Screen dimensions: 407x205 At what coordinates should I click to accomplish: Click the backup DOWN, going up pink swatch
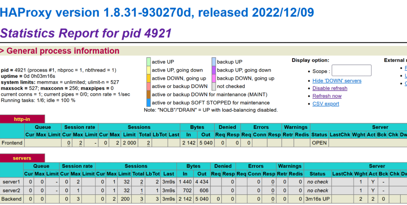tap(214, 78)
